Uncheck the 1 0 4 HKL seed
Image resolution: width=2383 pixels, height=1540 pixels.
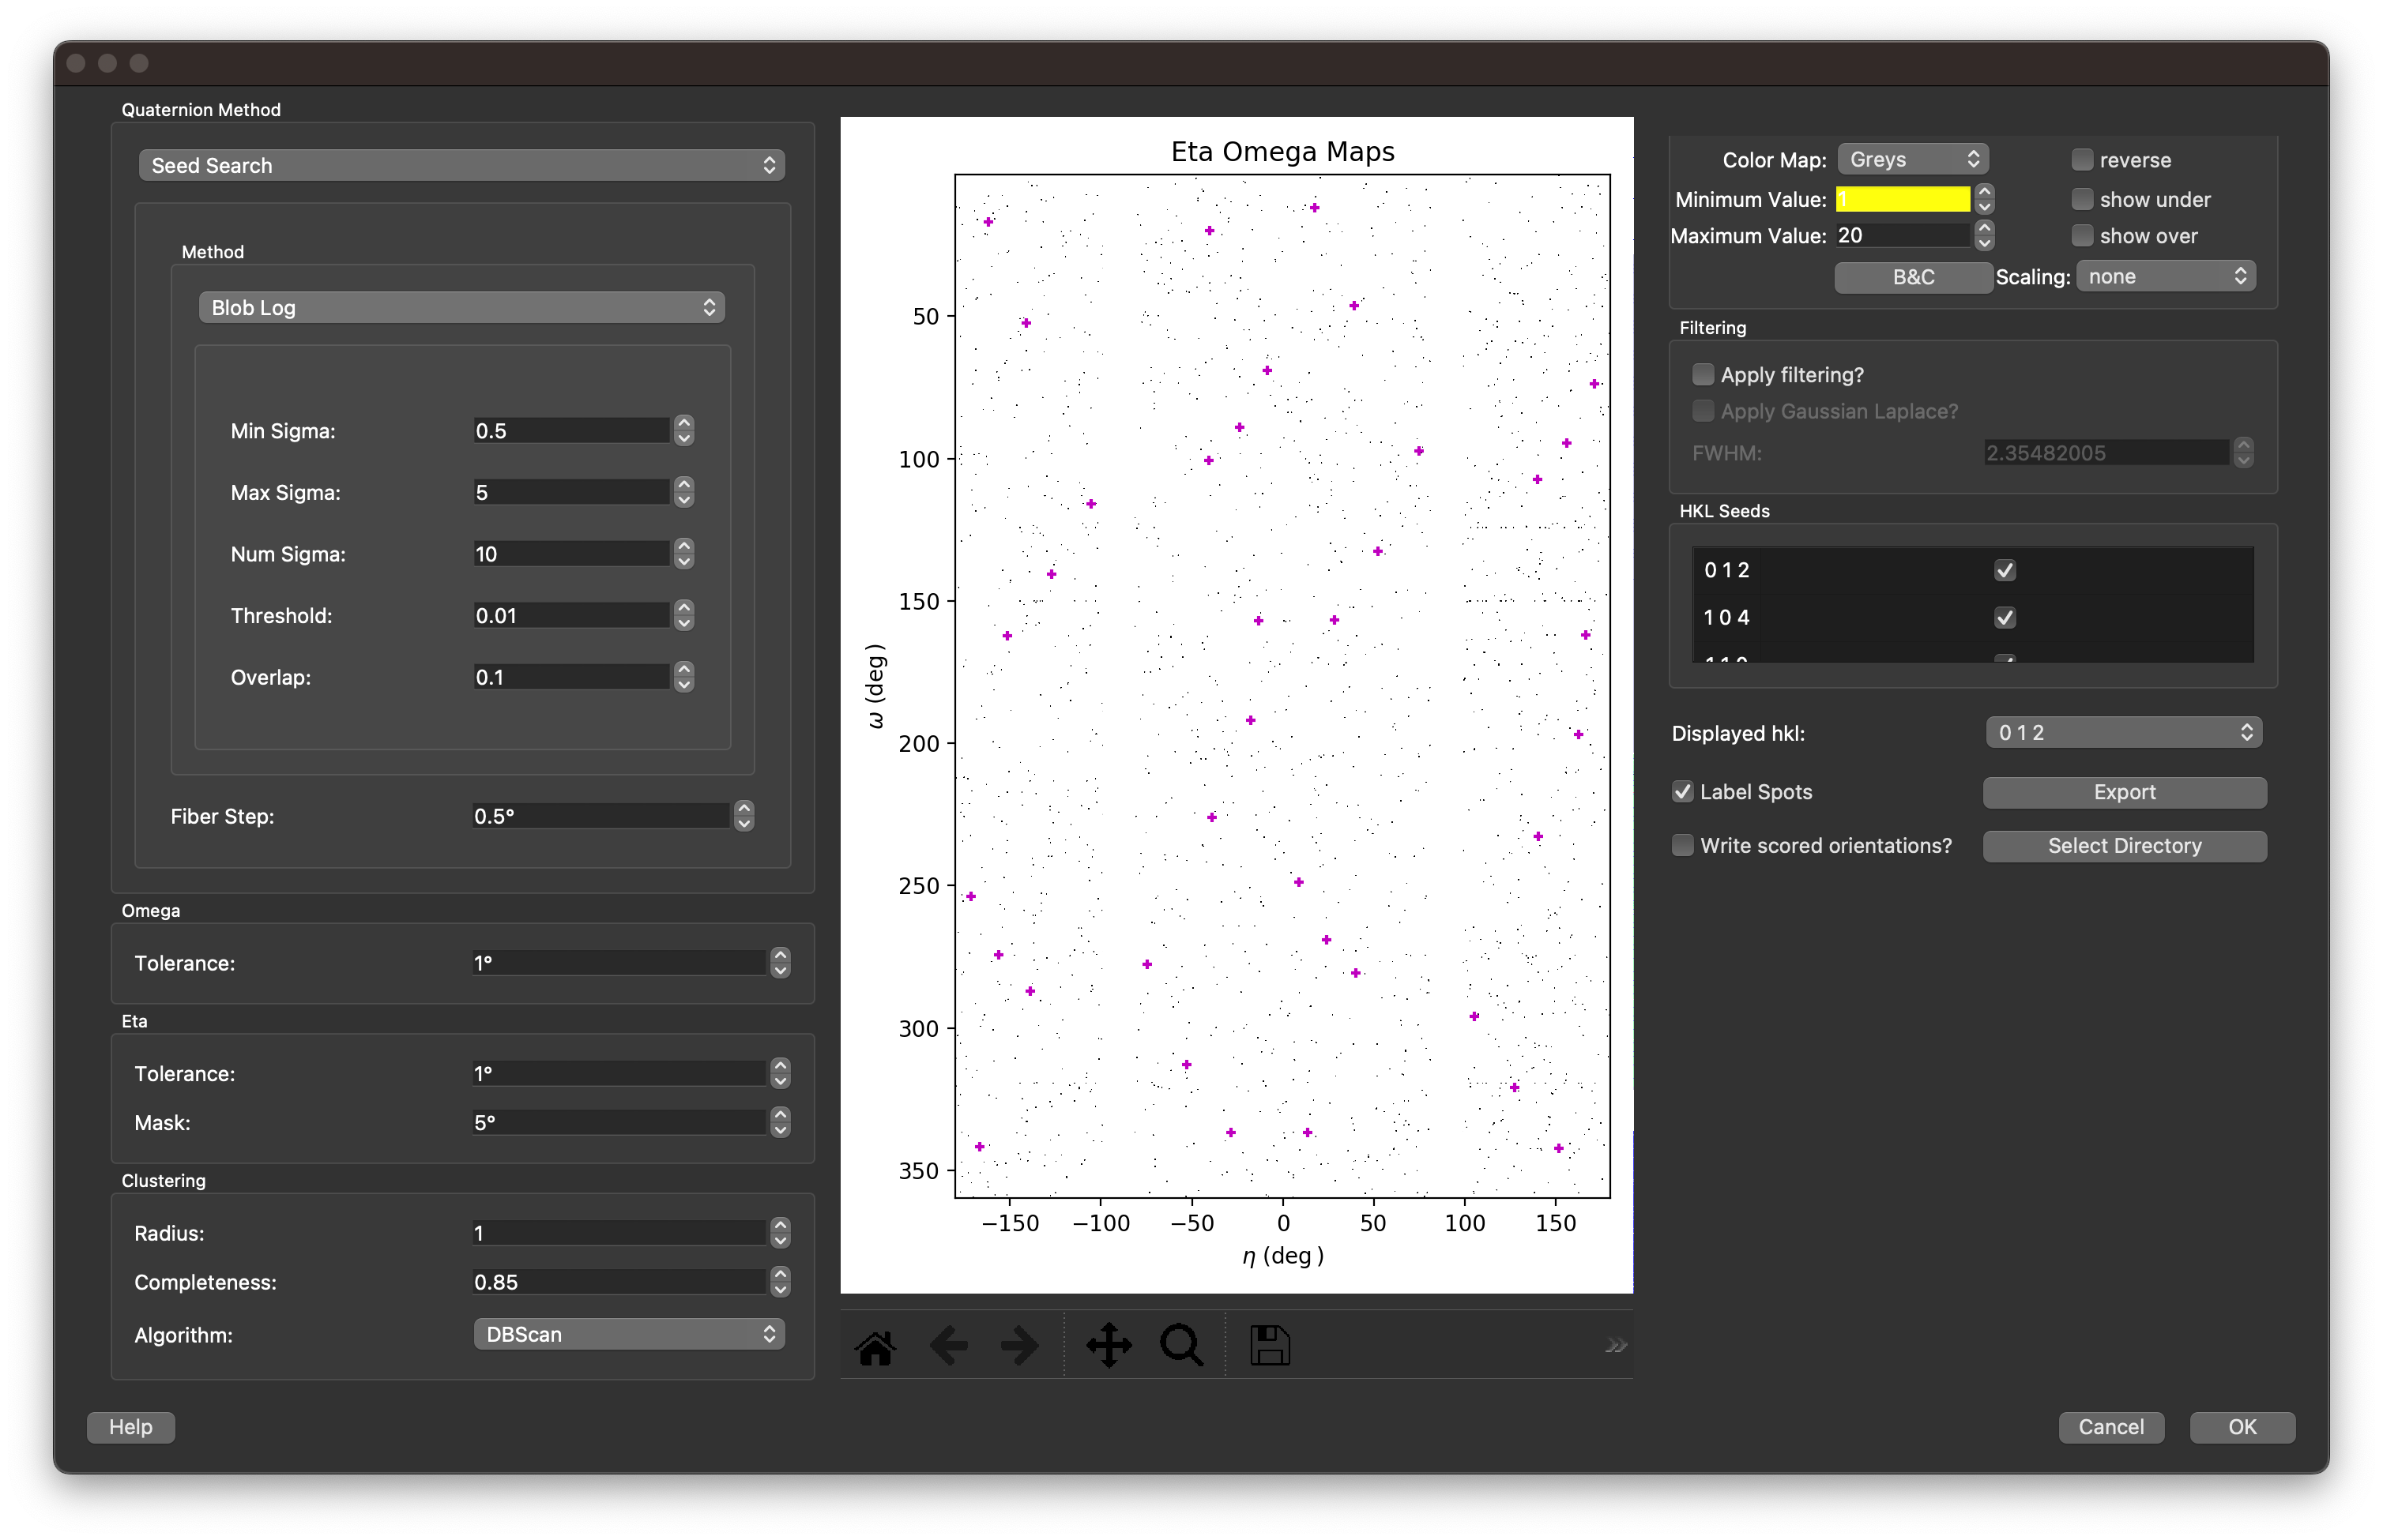click(2004, 617)
